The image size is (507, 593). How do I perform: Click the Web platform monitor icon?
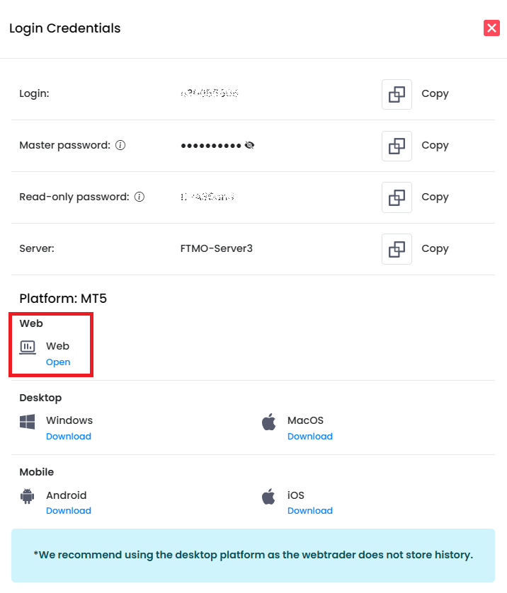click(28, 347)
